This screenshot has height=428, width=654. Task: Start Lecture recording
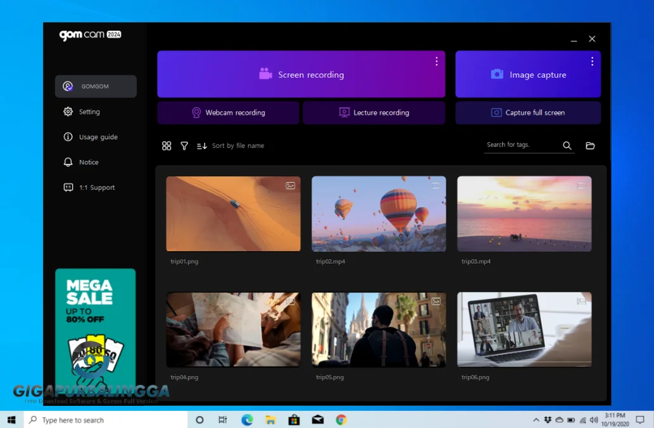coord(374,113)
